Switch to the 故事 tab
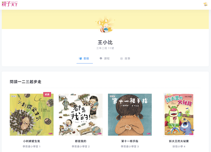The height and width of the screenshot is (152, 211). point(125,59)
